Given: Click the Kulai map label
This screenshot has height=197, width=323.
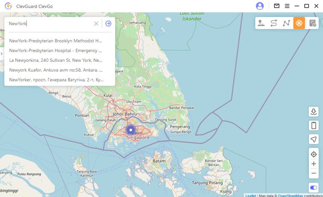Looking at the screenshot, I should [x=108, y=96].
